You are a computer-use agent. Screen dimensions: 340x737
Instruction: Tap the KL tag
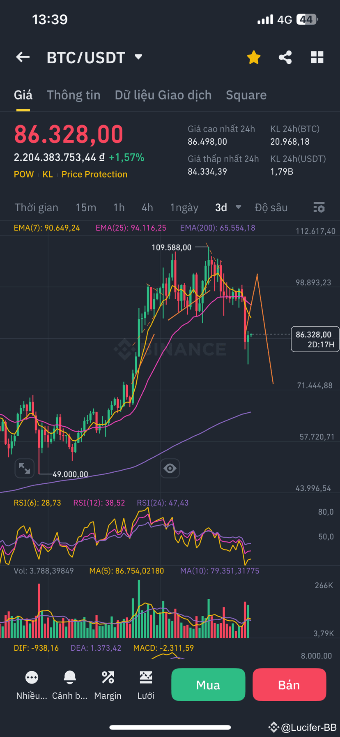(48, 174)
